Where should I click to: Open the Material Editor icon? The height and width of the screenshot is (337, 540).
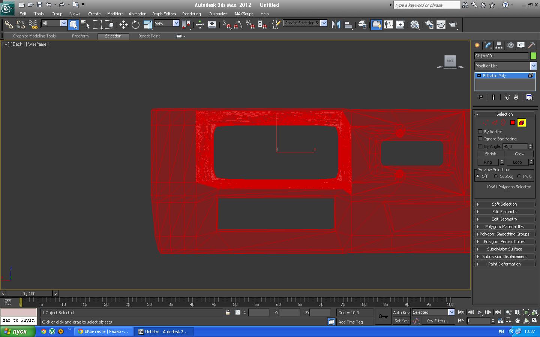tap(415, 25)
